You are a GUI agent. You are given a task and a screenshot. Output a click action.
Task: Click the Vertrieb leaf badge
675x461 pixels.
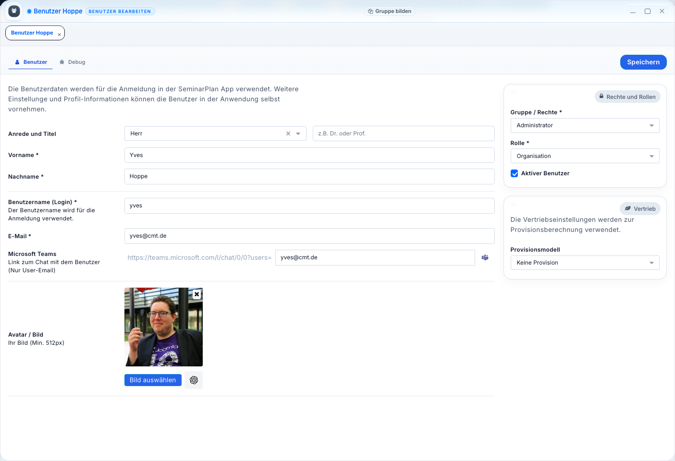(x=639, y=209)
